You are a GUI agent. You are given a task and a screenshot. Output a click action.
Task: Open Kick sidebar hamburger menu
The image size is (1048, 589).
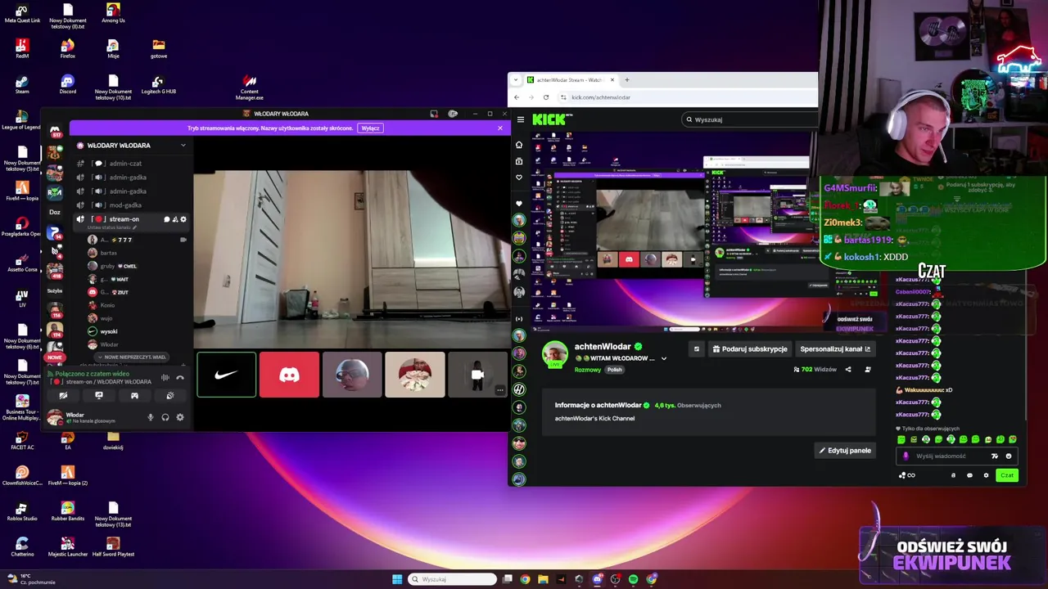point(520,119)
